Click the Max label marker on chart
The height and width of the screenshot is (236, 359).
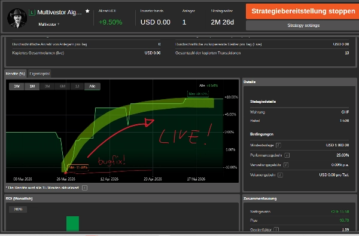[x=198, y=94]
